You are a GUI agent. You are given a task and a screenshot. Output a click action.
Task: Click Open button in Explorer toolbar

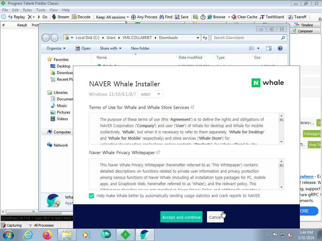click(83, 48)
